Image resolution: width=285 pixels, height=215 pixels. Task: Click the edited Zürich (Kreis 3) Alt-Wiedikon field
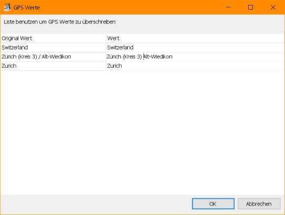[195, 57]
